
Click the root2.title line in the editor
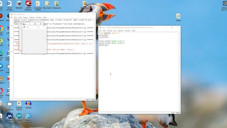point(112,43)
